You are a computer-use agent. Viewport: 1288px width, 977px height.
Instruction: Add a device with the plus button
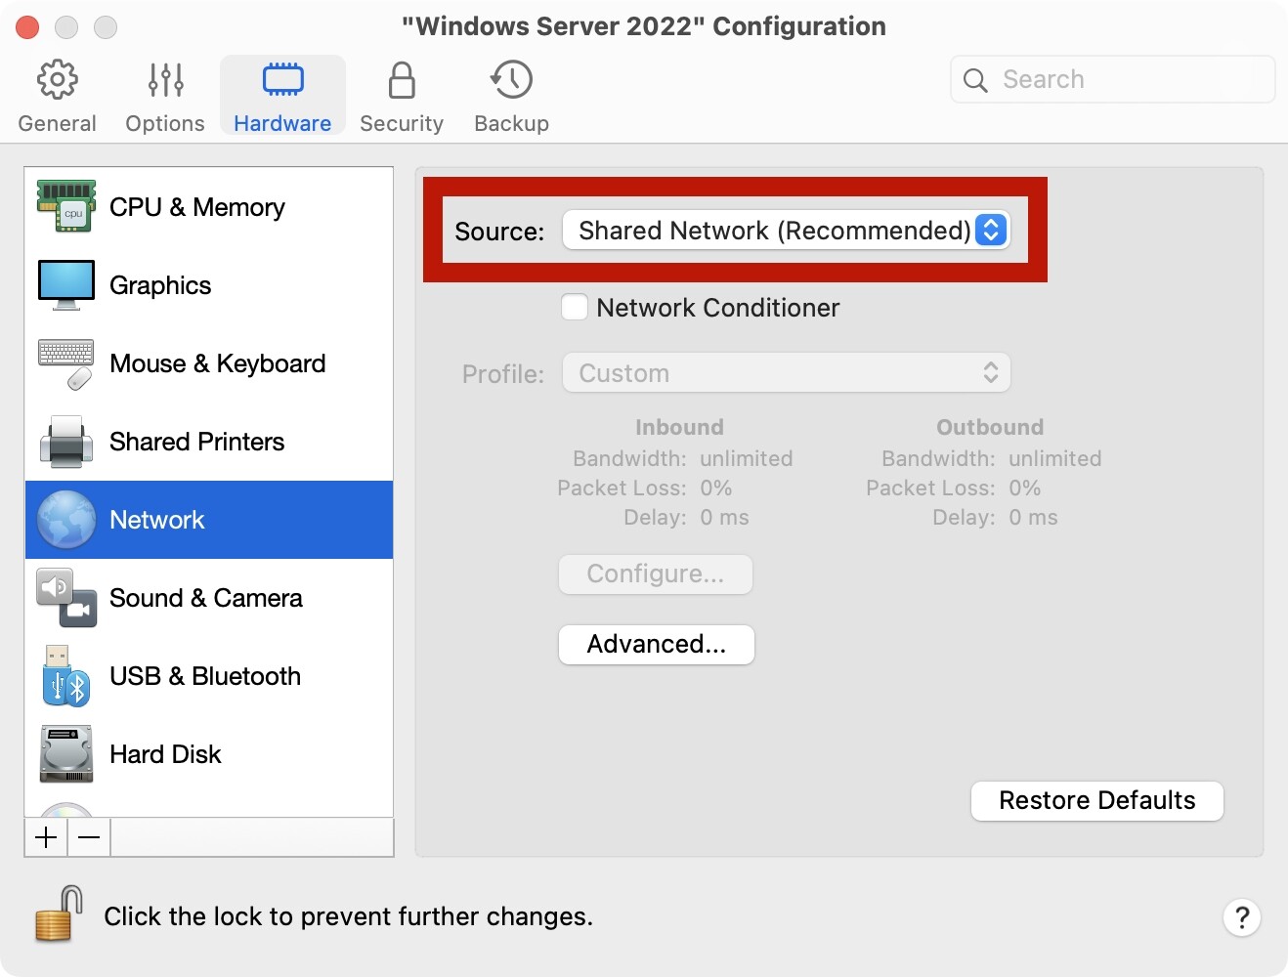pos(46,837)
